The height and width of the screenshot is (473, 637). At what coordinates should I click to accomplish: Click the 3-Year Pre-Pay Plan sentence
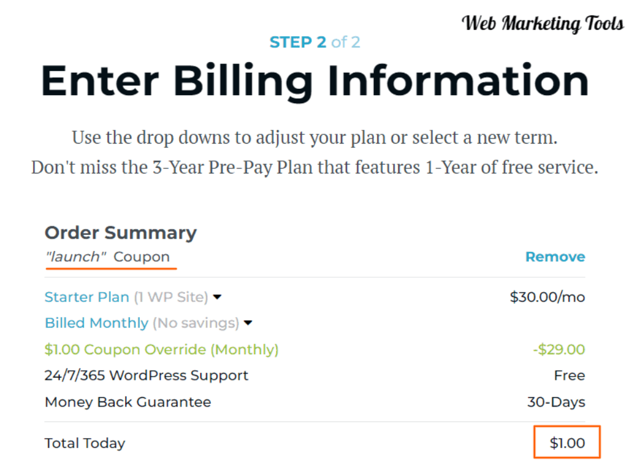pyautogui.click(x=315, y=167)
